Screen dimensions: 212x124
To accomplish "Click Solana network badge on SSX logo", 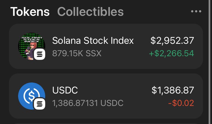I will click(x=40, y=54).
